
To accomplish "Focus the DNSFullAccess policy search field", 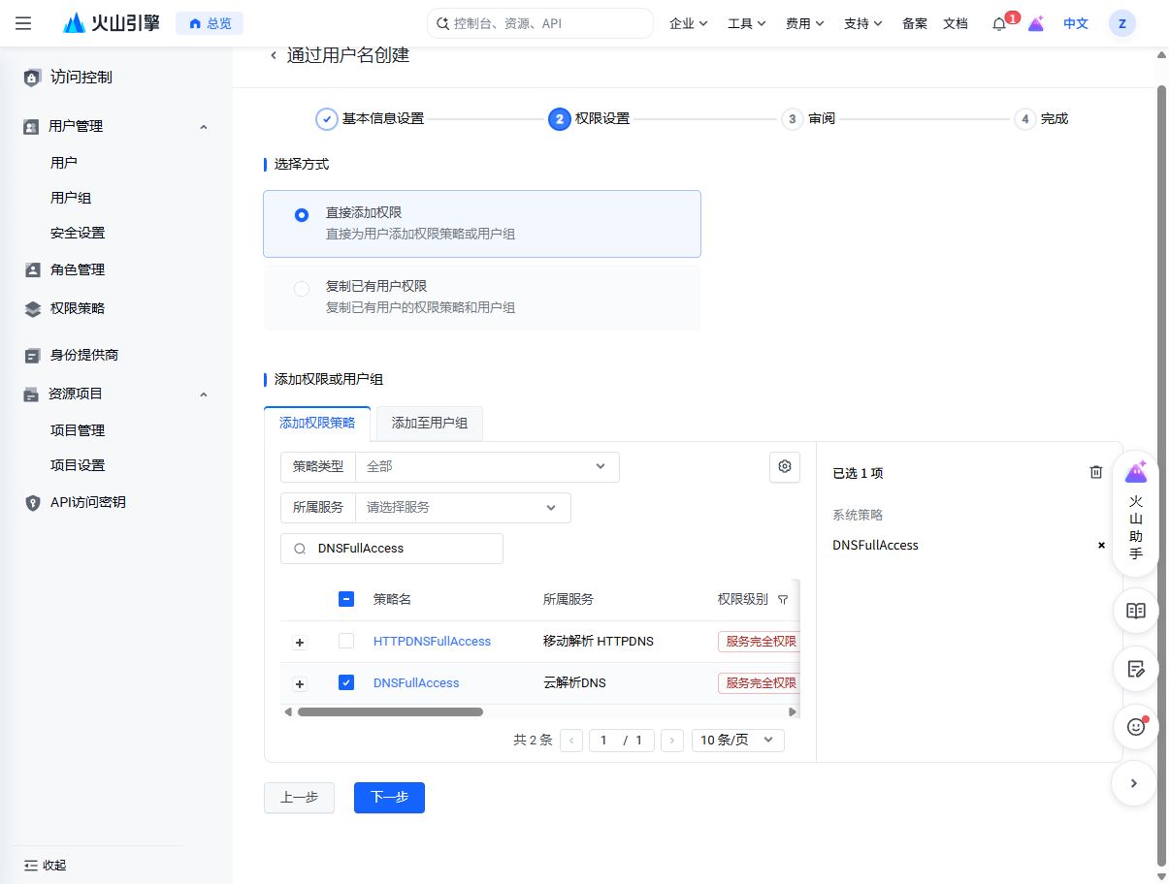I will click(x=392, y=549).
